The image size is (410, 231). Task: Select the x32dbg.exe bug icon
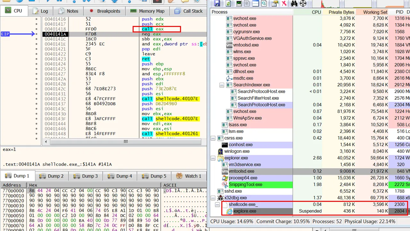220,198
